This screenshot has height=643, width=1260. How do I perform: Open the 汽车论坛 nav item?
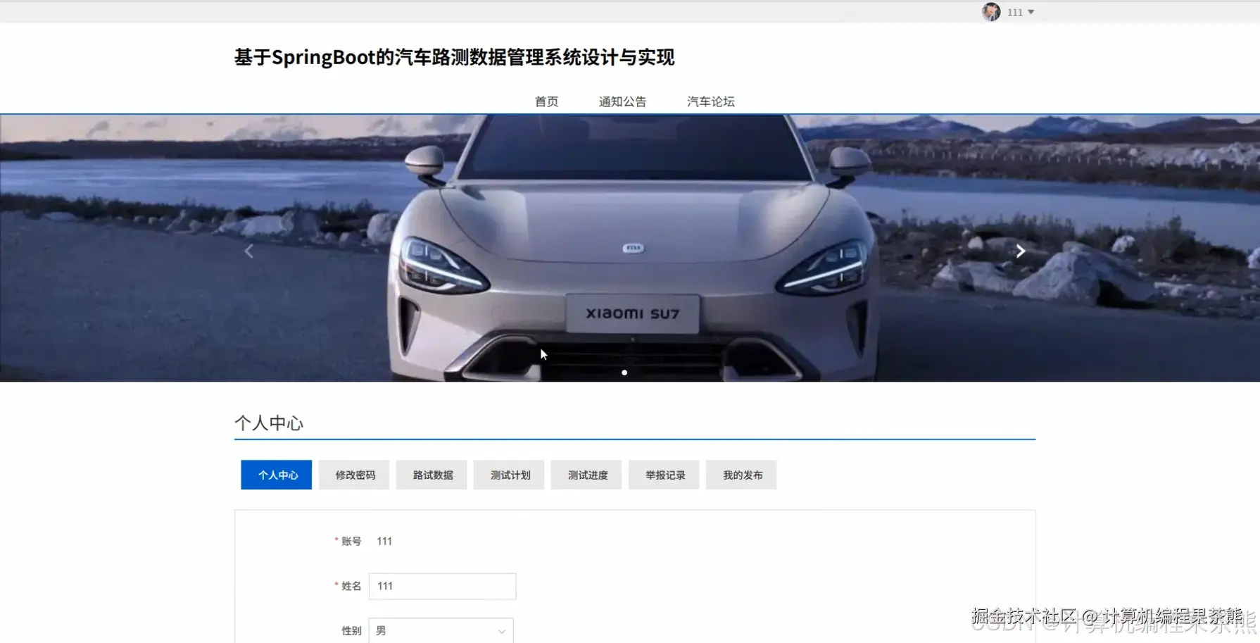pyautogui.click(x=711, y=101)
